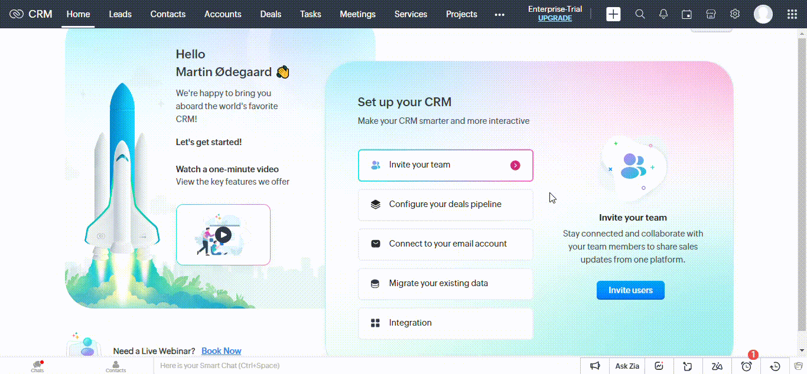Open the Contacts chat icon at bottom left

(116, 366)
